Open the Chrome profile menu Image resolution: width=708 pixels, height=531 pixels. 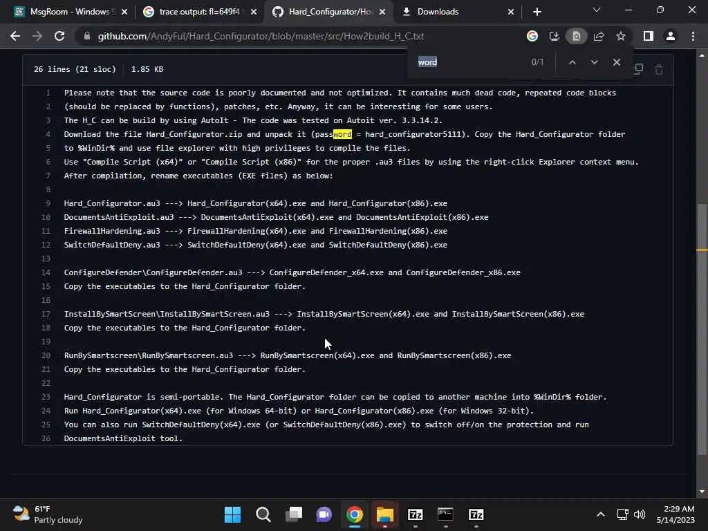coord(671,36)
